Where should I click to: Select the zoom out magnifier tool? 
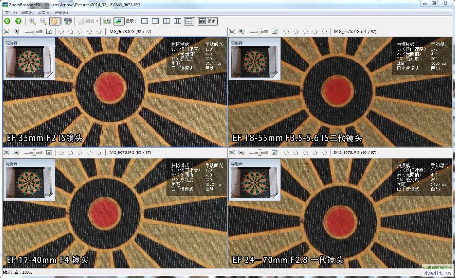click(43, 21)
